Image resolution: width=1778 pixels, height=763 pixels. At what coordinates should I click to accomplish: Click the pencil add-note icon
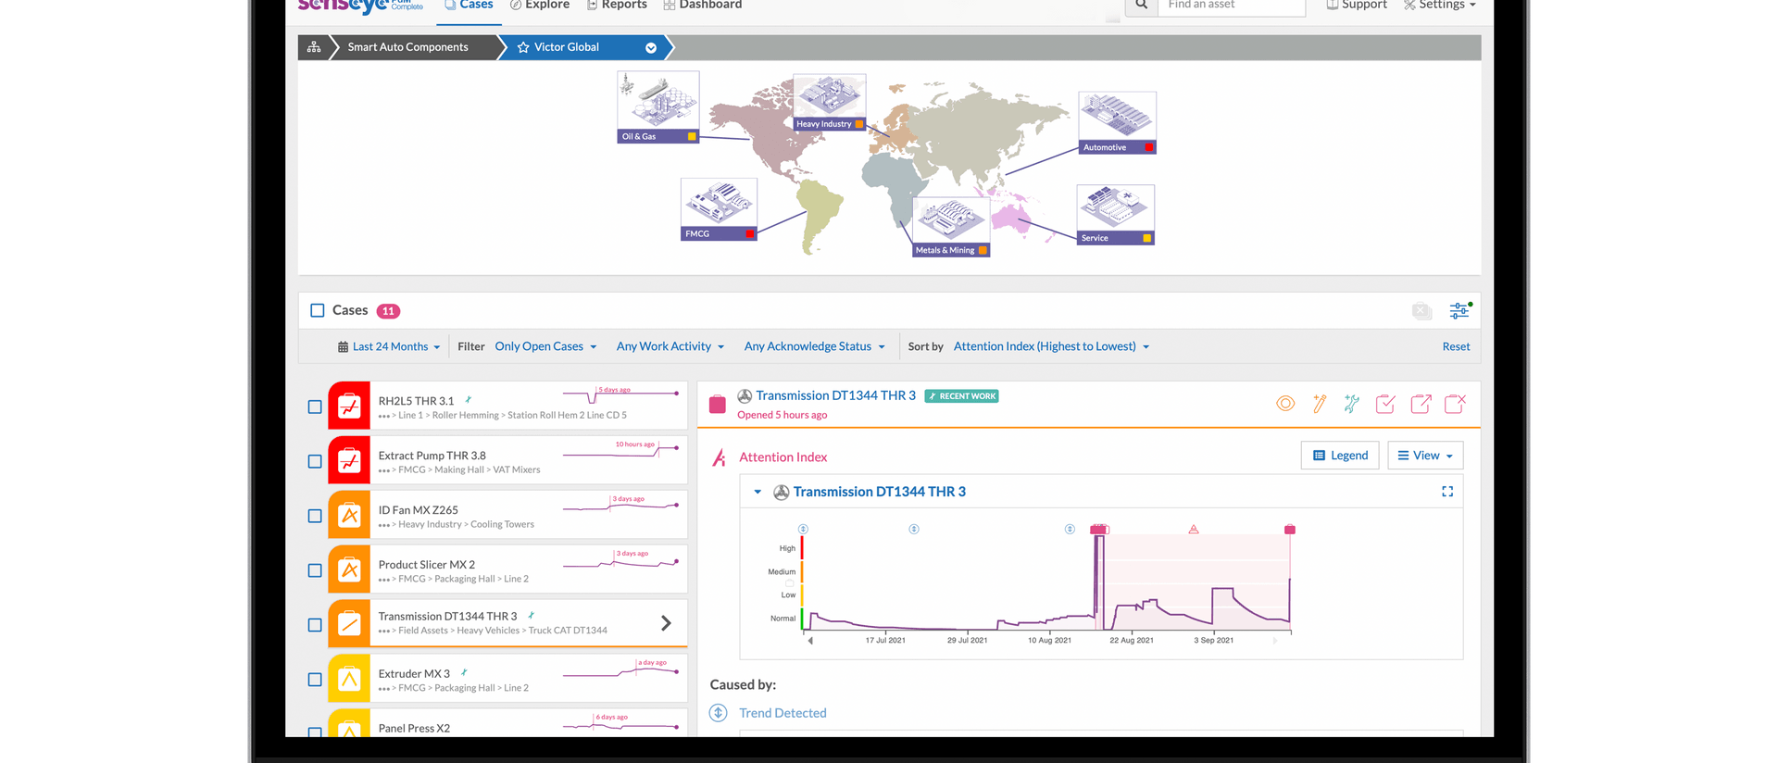pos(1319,404)
